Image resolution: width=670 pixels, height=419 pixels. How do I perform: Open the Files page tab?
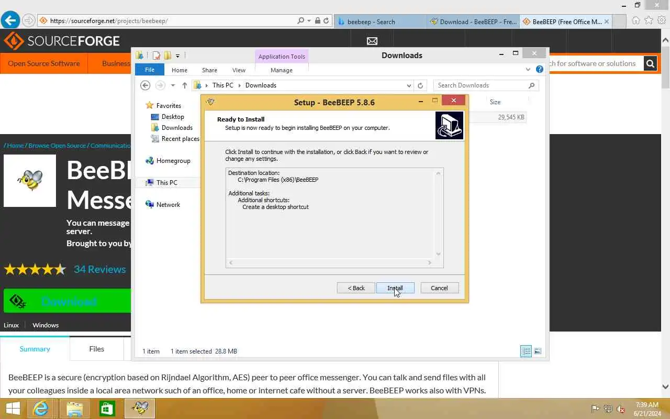coord(96,349)
